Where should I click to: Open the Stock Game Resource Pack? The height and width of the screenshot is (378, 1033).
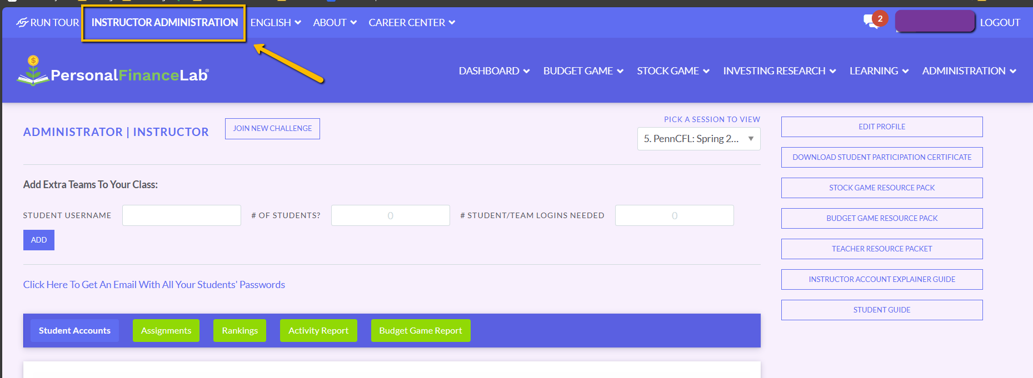click(x=882, y=188)
